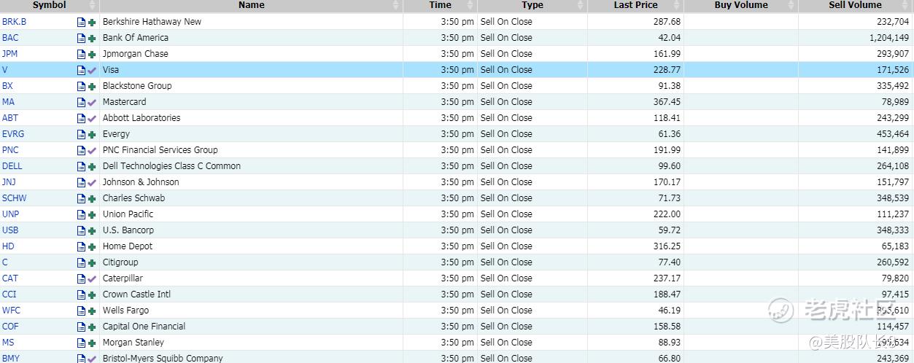Viewport: 914px width, 363px height.
Task: Open the document icon in the BAC row
Action: (x=81, y=38)
